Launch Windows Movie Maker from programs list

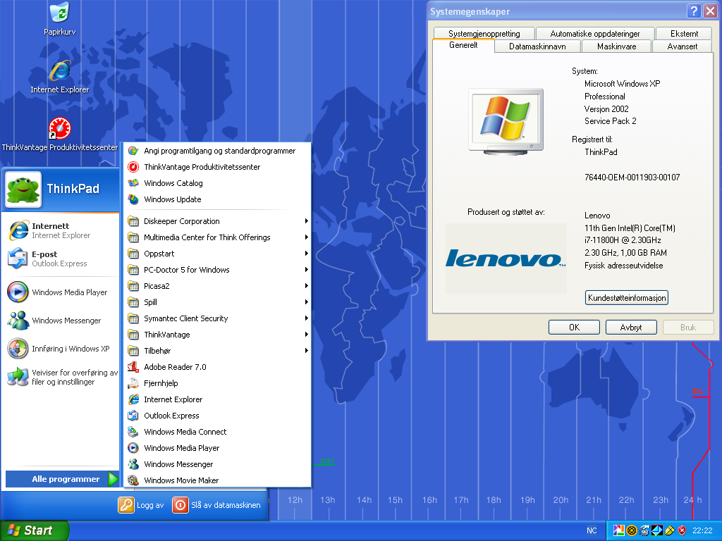coord(181,480)
